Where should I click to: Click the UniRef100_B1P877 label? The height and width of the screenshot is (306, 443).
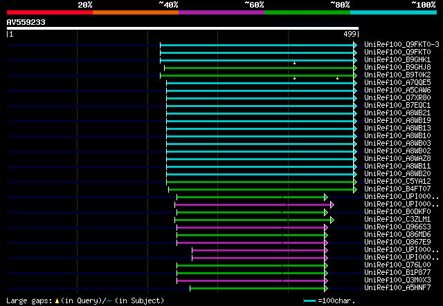(397, 273)
